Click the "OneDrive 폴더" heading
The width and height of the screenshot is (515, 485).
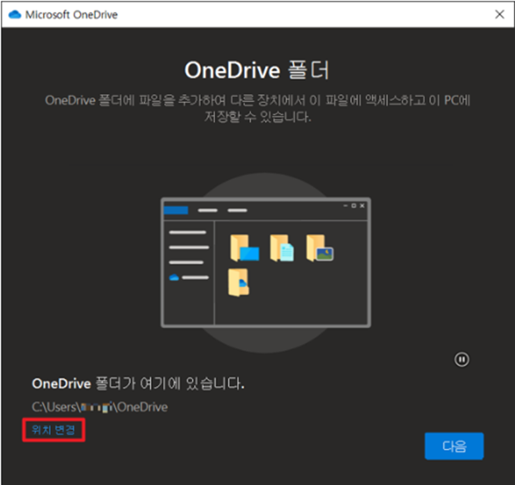click(x=257, y=71)
